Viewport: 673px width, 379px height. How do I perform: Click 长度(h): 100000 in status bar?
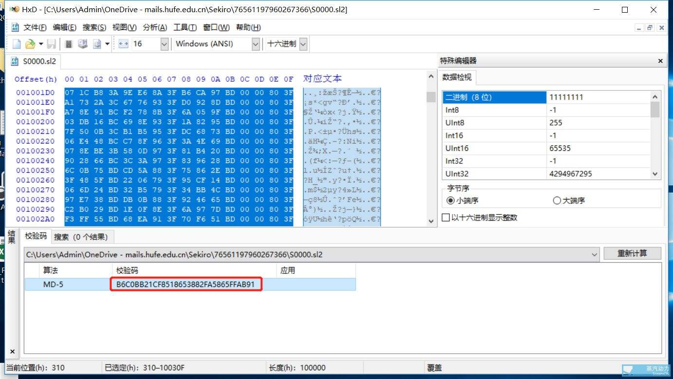(x=297, y=368)
